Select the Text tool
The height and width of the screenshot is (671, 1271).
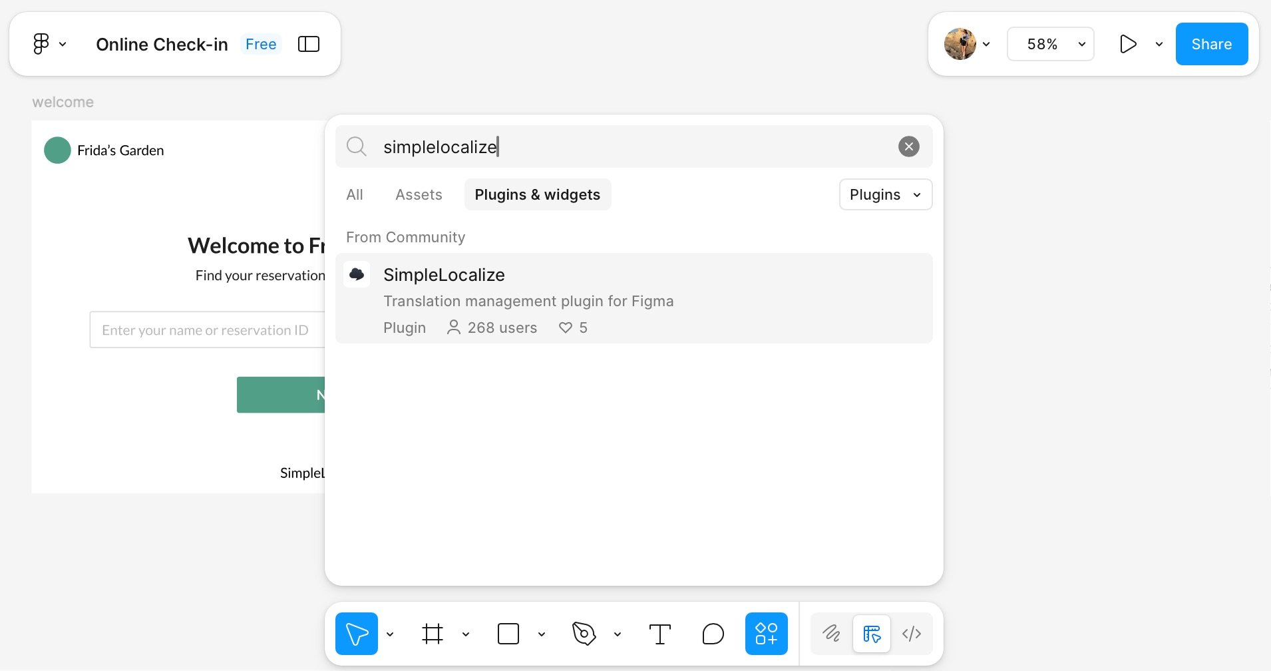click(x=660, y=634)
